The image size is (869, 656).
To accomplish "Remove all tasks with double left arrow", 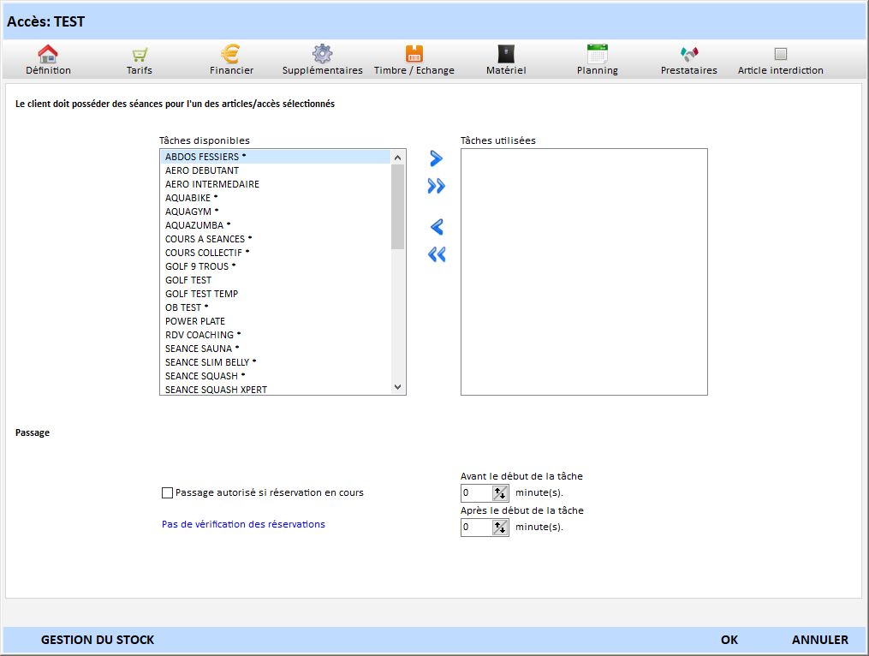I will [x=437, y=254].
